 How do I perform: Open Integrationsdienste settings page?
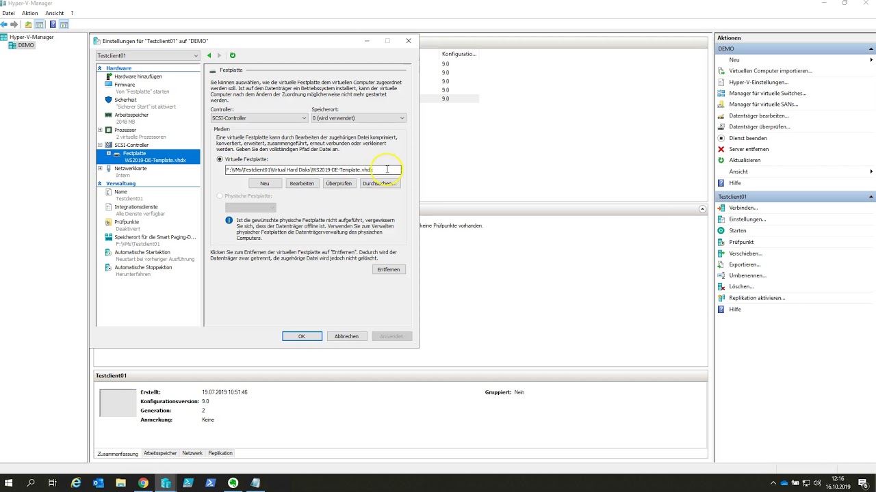(x=136, y=206)
